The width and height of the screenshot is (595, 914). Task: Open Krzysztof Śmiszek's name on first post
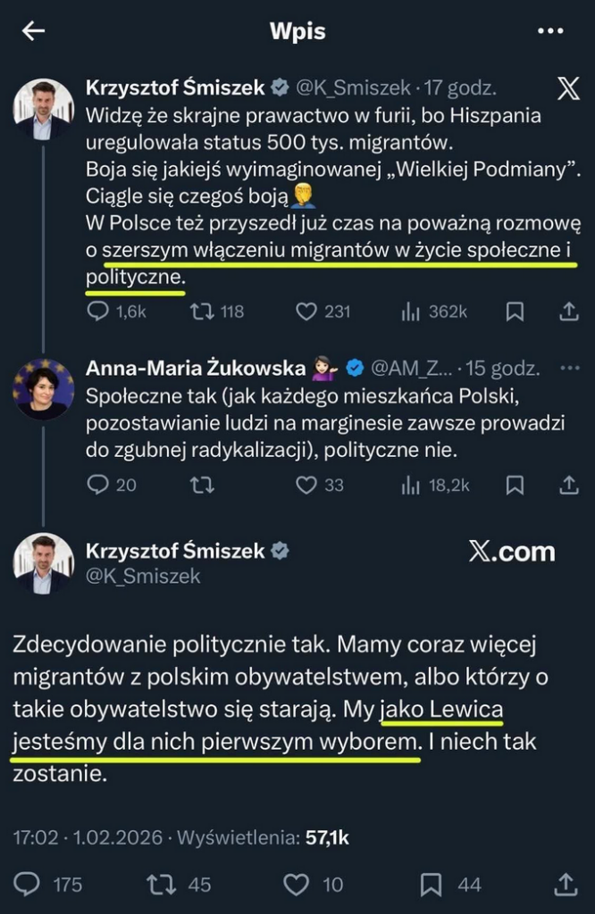(x=175, y=87)
